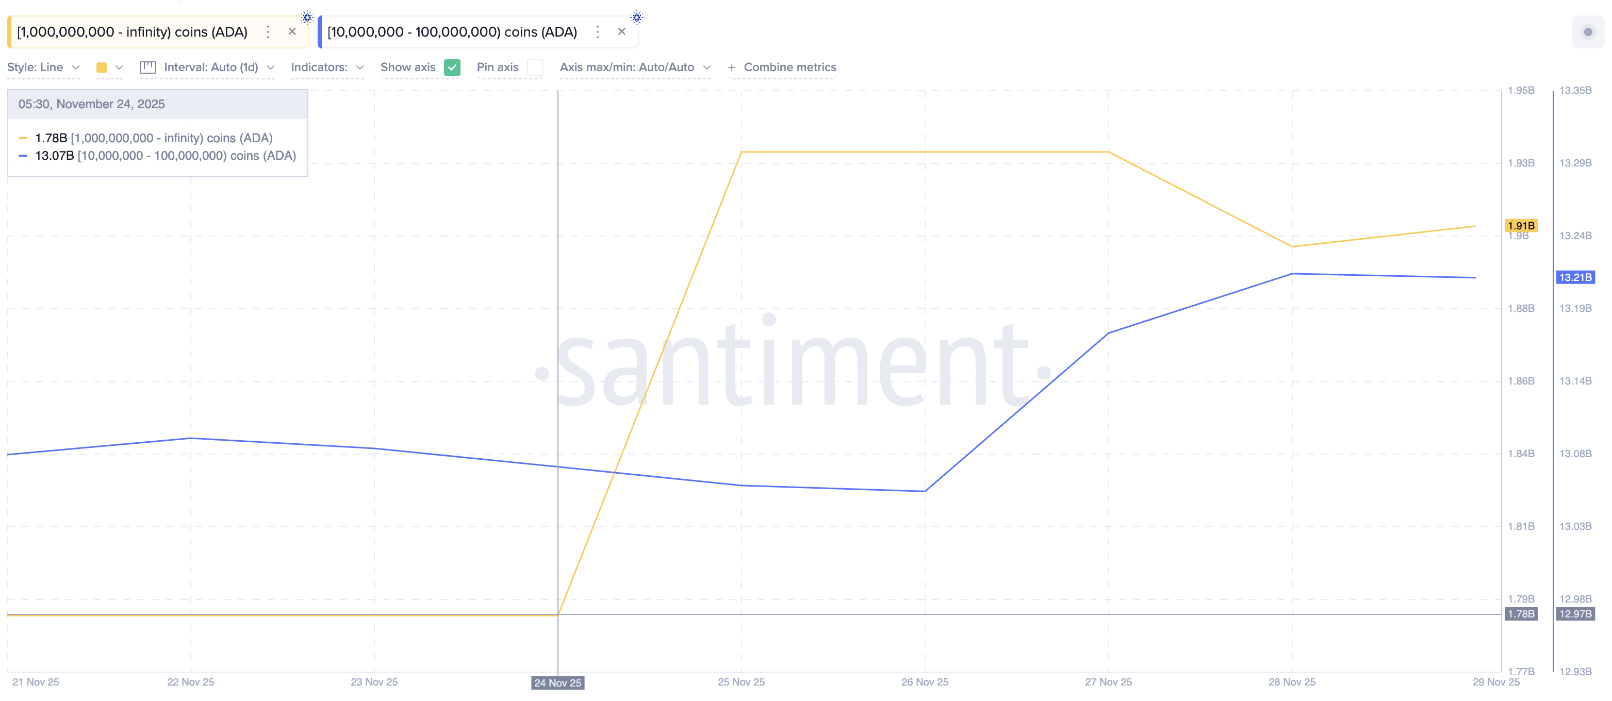The image size is (1612, 701).
Task: Click the interval ruler icon in the toolbar
Action: point(149,67)
